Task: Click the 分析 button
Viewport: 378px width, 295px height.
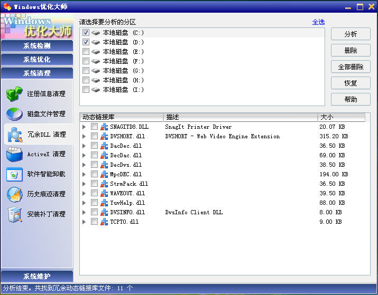Action: [x=351, y=34]
